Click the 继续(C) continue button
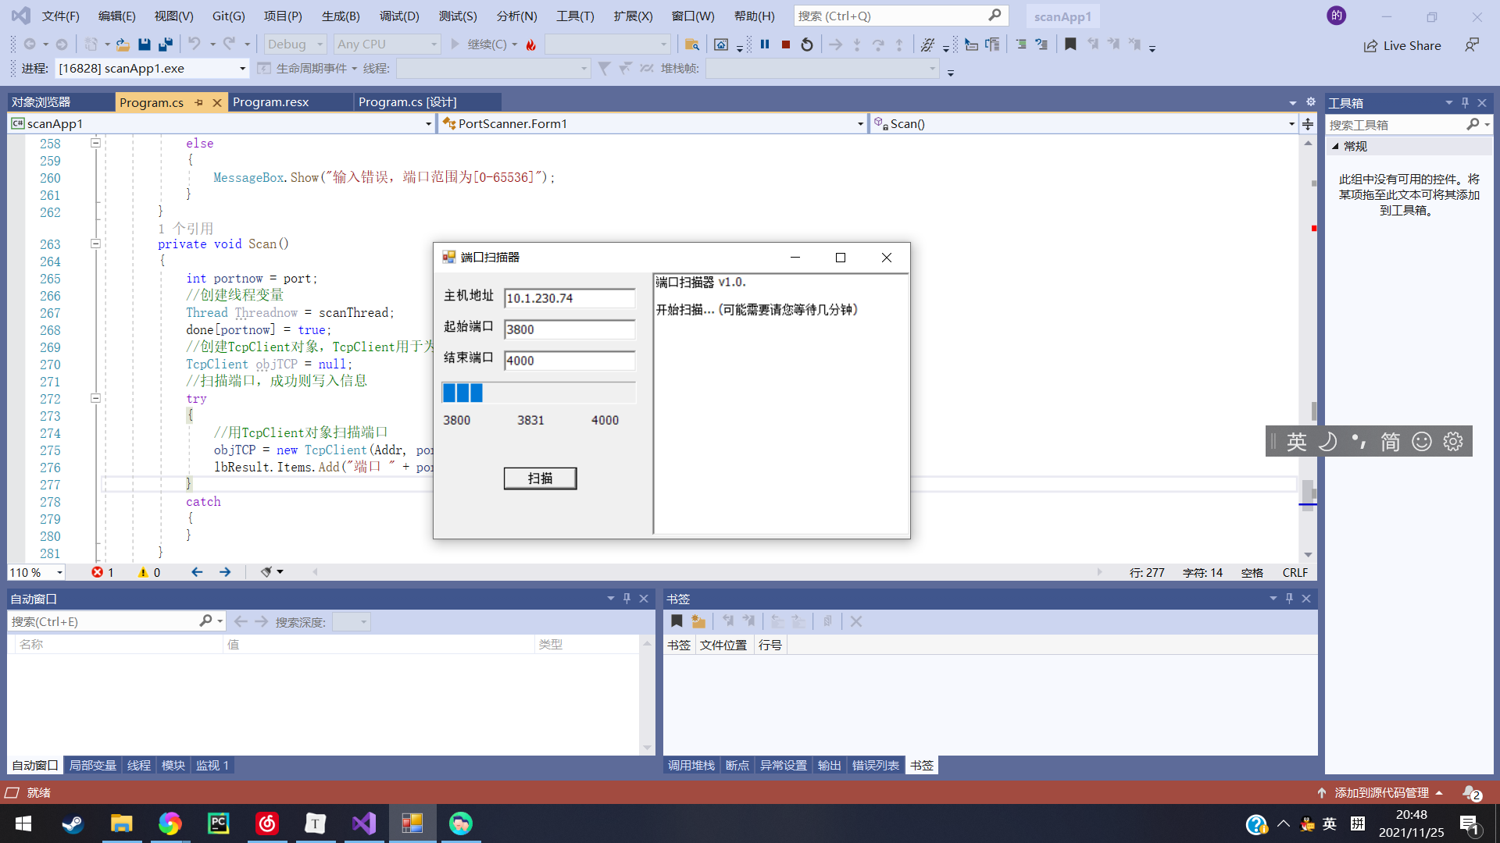 485,44
